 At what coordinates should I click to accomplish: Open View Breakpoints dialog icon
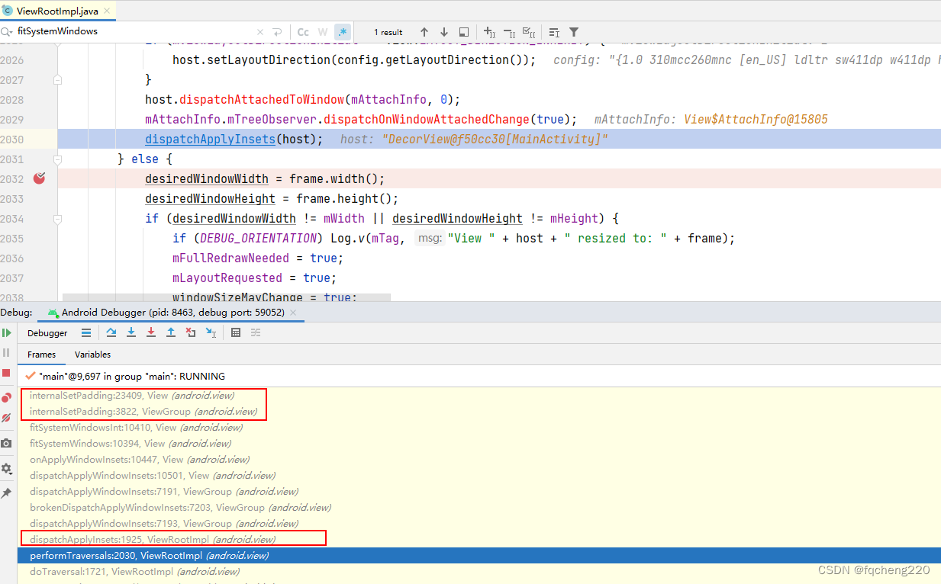click(6, 397)
